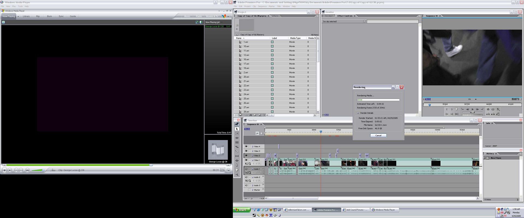Screen dimensions: 524x218
Task: Play the sequence in Monitor
Action: click(472, 109)
